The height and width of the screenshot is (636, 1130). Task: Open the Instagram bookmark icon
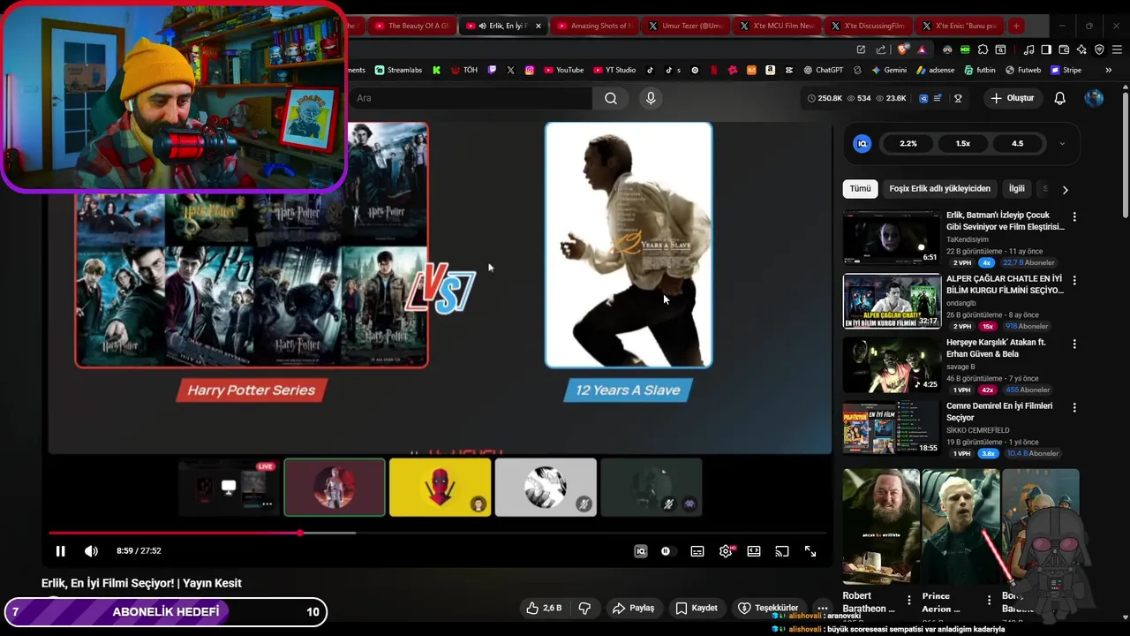530,70
